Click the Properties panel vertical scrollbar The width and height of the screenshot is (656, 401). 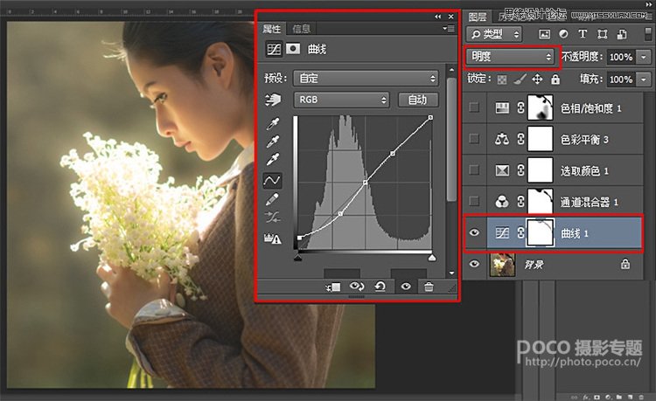[451, 138]
